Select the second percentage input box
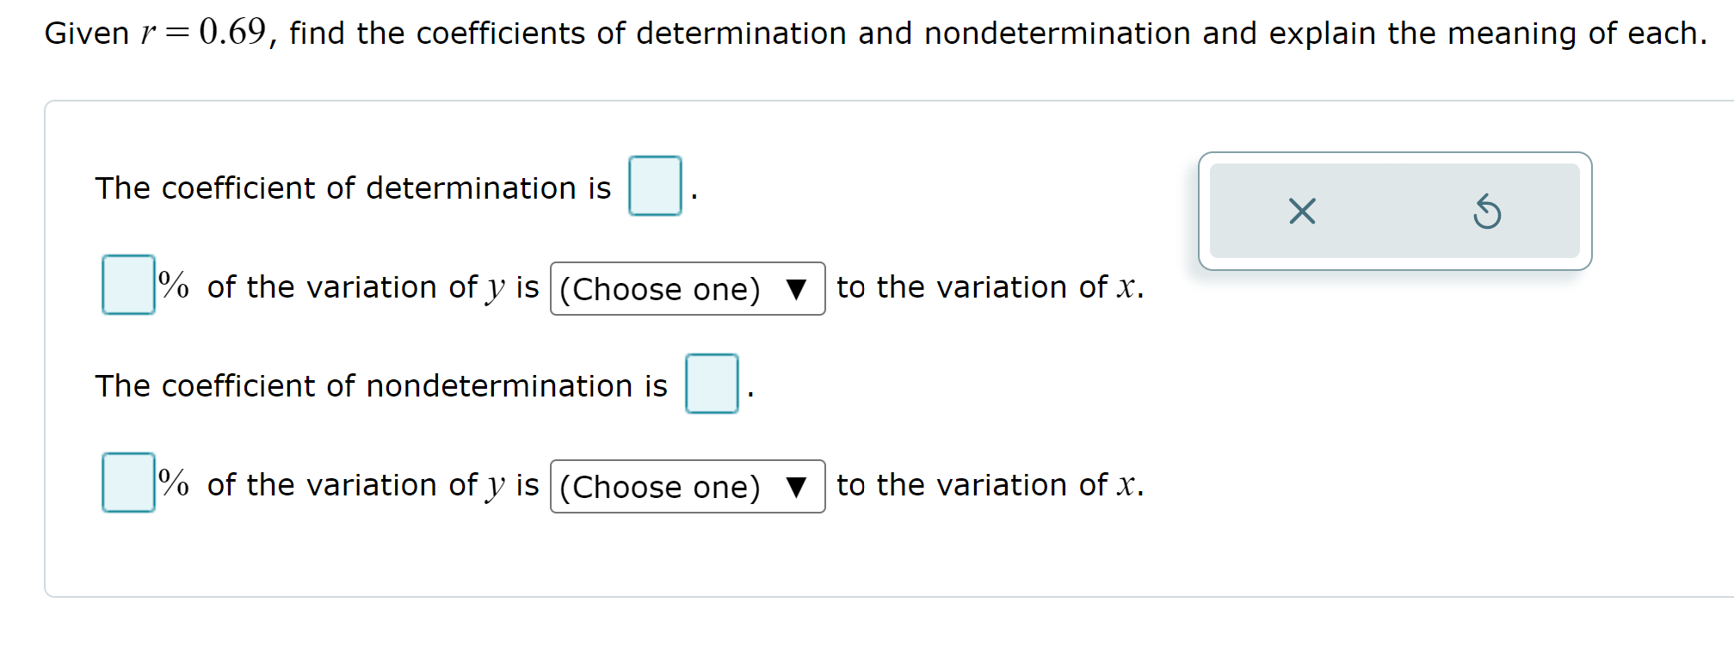Viewport: 1734px width, 658px height. tap(127, 483)
